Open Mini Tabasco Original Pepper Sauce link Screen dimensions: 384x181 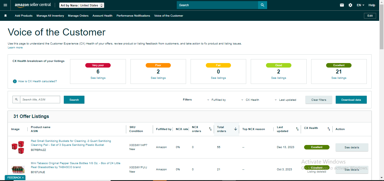(75, 165)
